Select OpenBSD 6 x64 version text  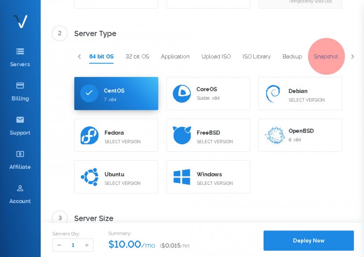point(295,140)
